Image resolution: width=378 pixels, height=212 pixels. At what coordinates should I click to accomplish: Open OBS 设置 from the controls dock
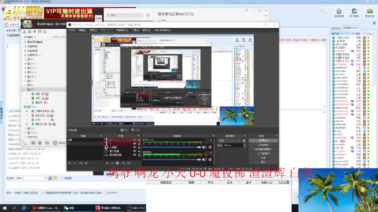[263, 158]
